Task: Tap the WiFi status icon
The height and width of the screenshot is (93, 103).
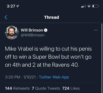Action: coord(89,6)
